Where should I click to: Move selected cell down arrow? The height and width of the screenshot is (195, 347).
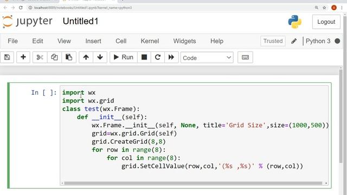tap(100, 57)
